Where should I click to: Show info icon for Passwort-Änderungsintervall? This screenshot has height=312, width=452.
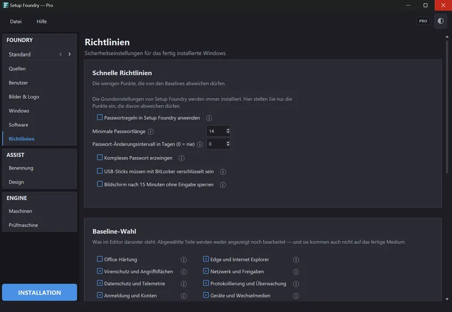point(200,144)
